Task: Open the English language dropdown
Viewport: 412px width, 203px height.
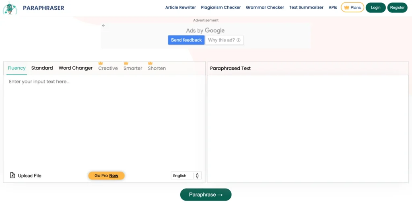Action: click(x=186, y=176)
